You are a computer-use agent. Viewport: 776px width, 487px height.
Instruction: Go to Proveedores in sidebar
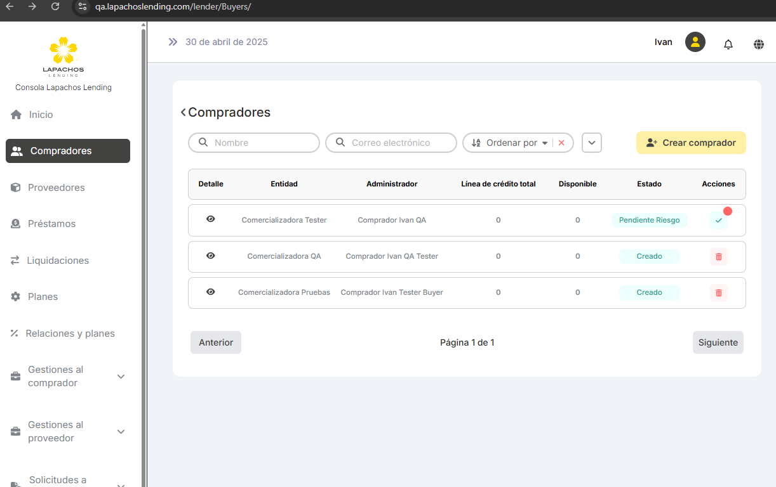pyautogui.click(x=56, y=188)
